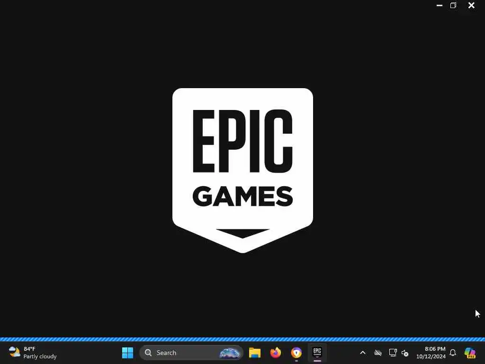Select the Epic Games taskbar icon
Screen dimensions: 485x364
coord(317,353)
